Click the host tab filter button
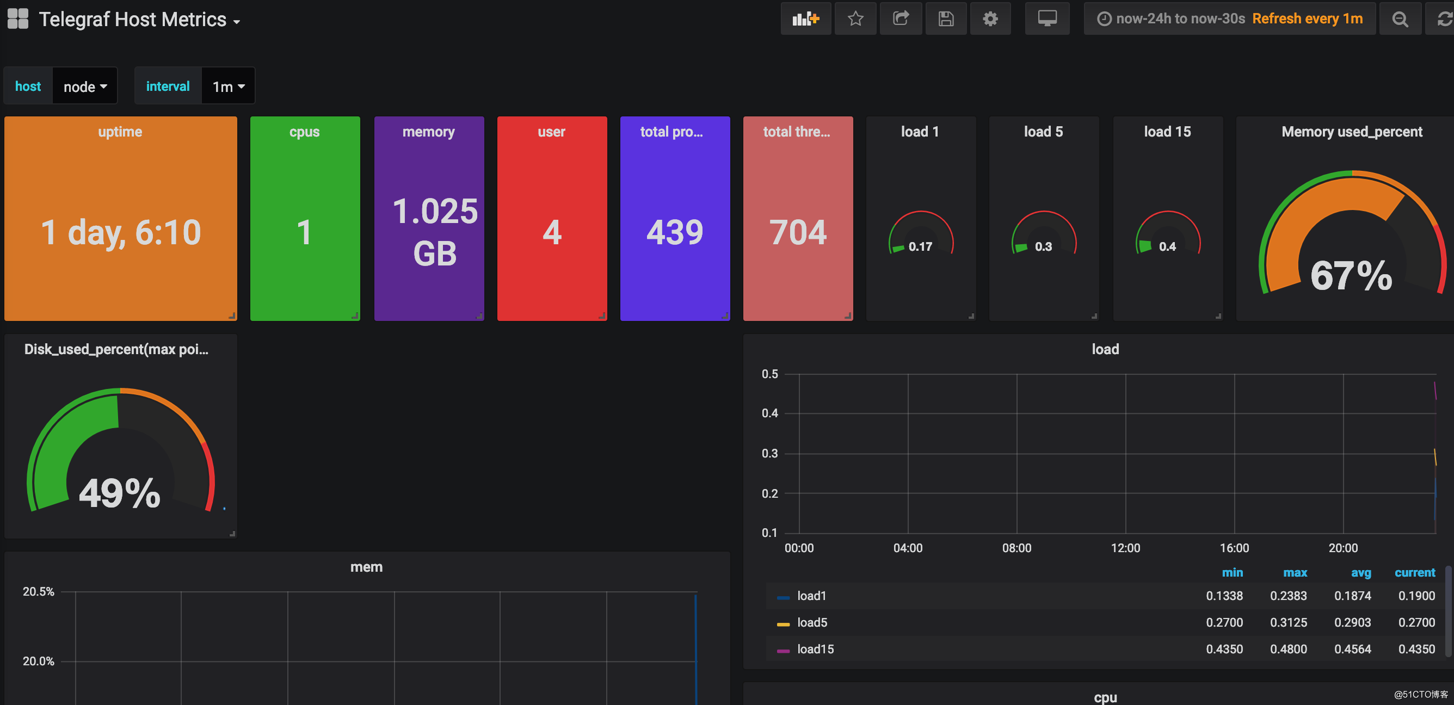1454x705 pixels. pos(28,88)
